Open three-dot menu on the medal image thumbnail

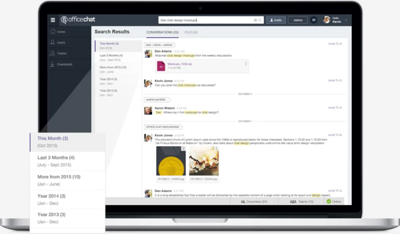[x=184, y=149]
